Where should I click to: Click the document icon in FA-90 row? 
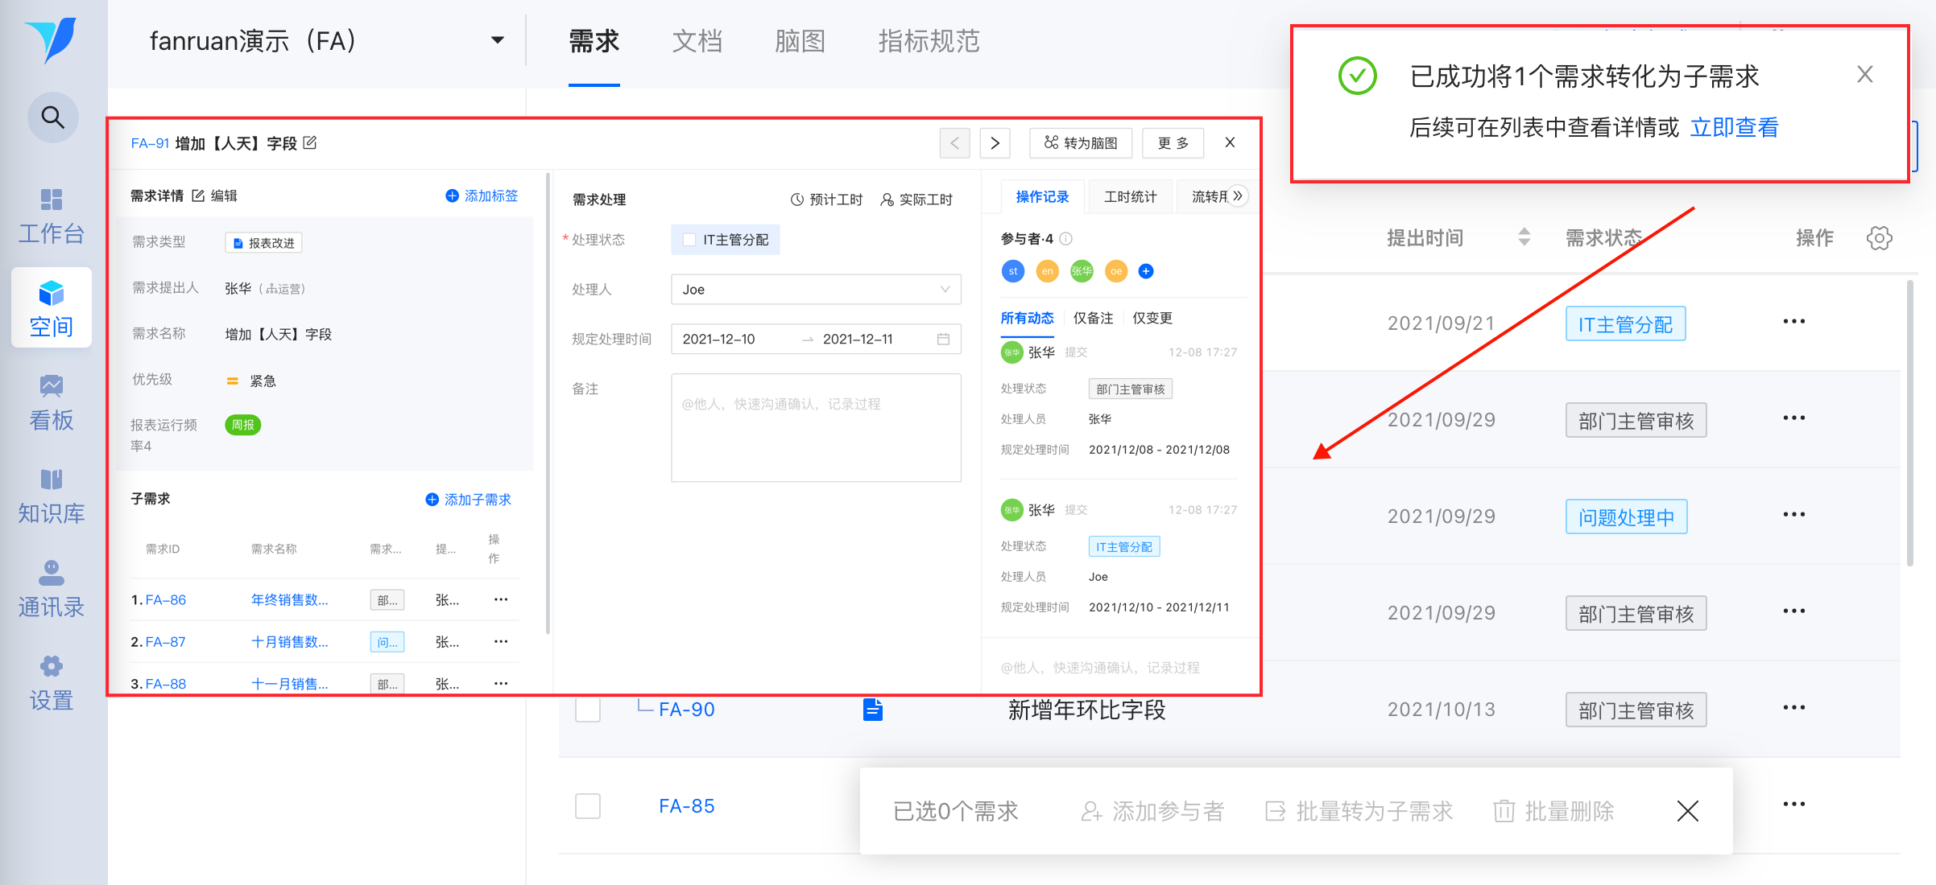[x=873, y=710]
